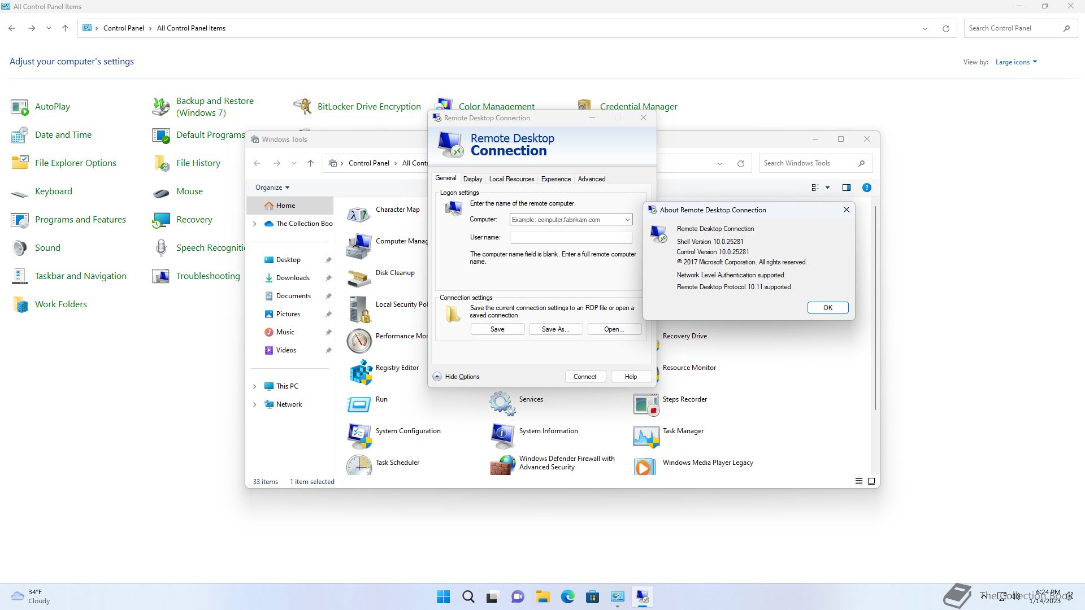Open weather widget showing Cloudy
The height and width of the screenshot is (610, 1085).
click(31, 596)
